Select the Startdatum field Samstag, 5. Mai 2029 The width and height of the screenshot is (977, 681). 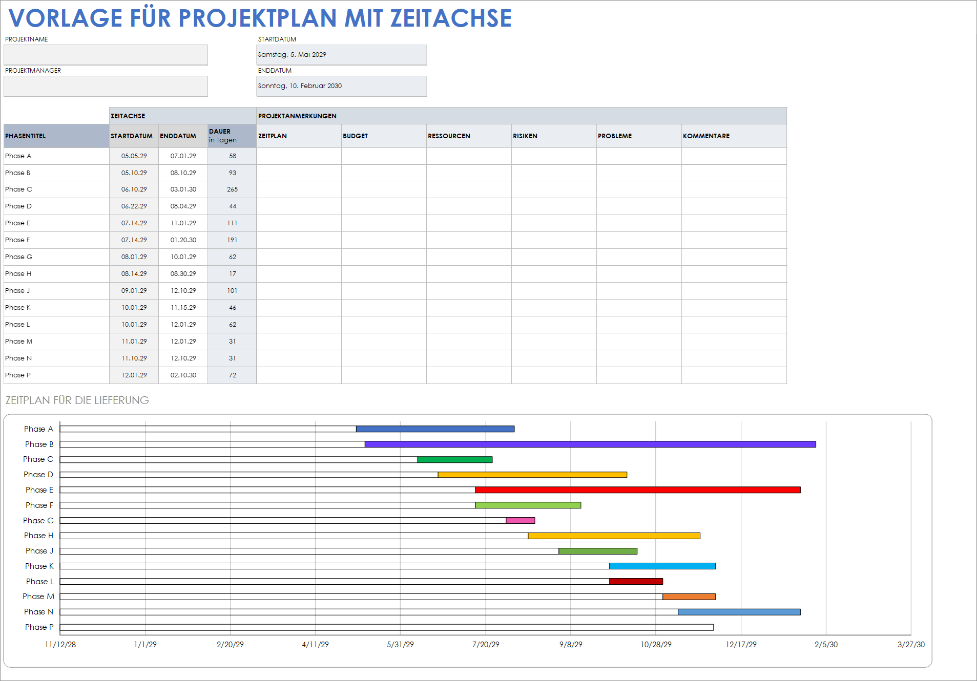[x=341, y=55]
